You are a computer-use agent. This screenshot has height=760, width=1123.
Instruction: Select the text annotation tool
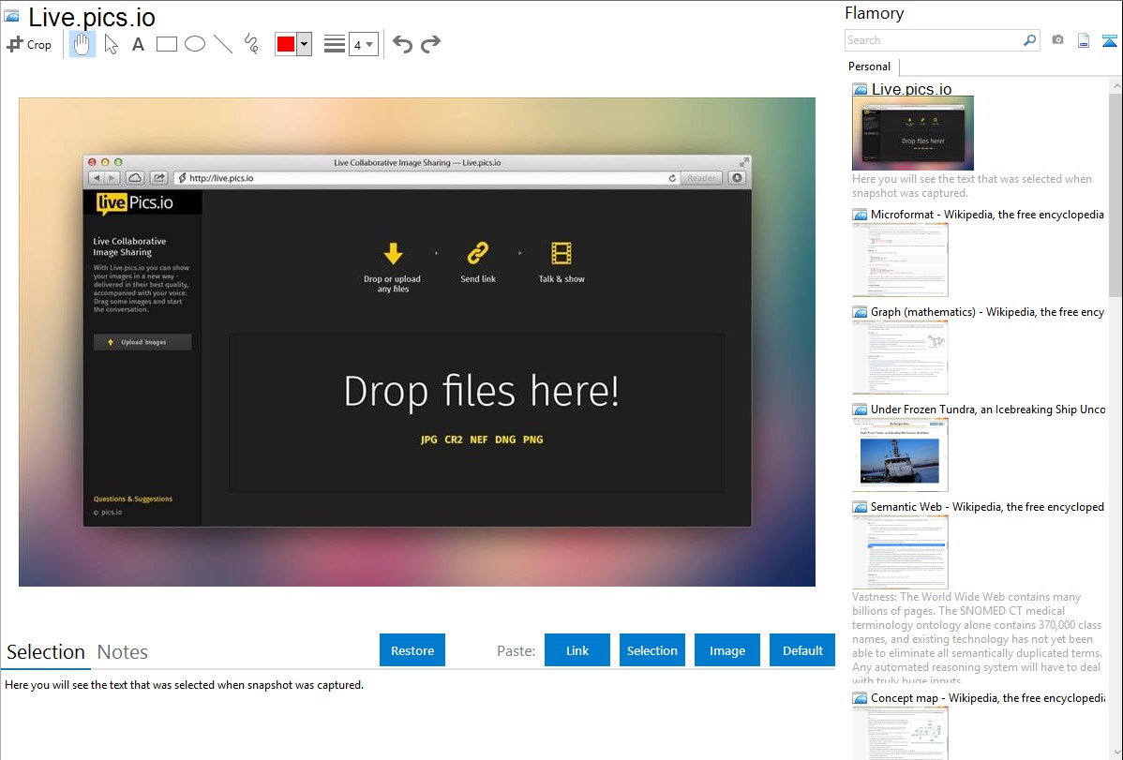(138, 44)
